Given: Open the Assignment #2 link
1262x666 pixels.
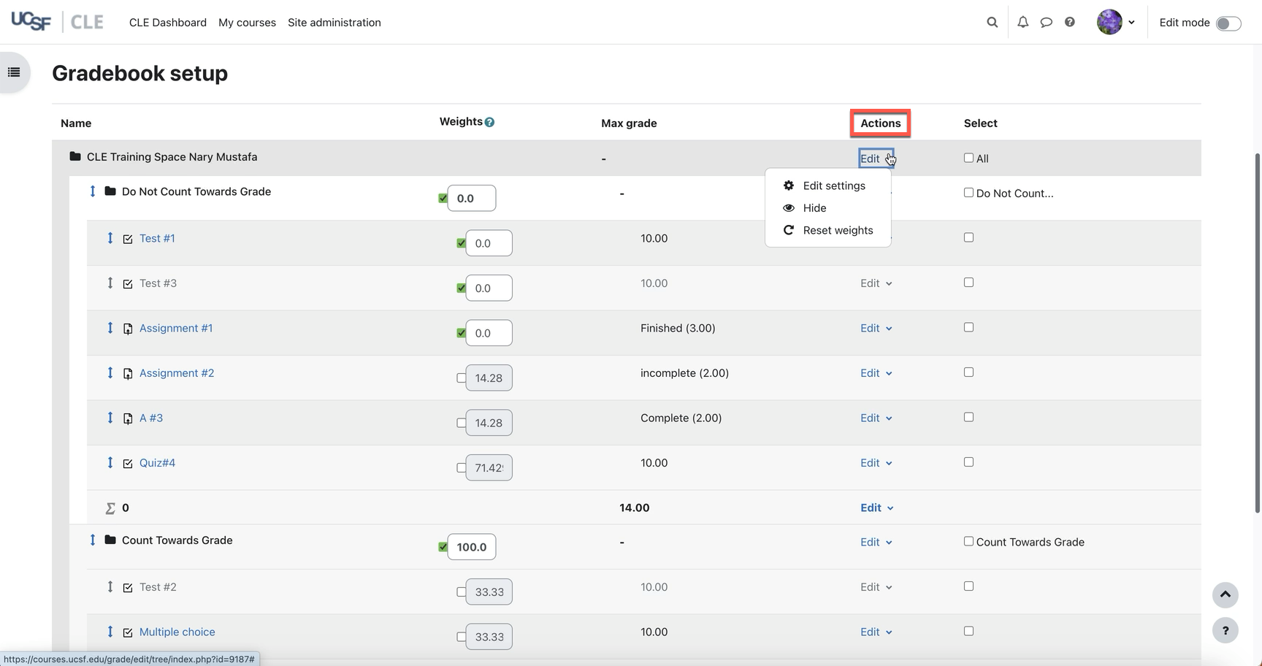Looking at the screenshot, I should click(x=177, y=373).
